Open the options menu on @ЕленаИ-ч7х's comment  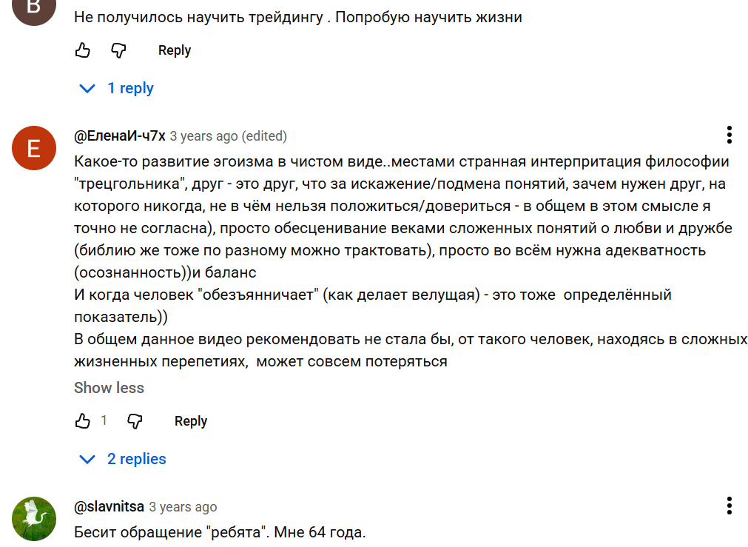(x=730, y=135)
